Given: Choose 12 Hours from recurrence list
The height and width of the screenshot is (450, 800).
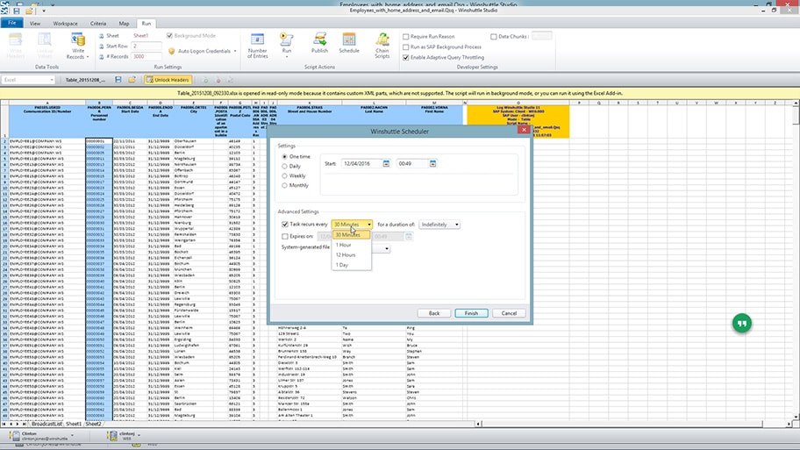Looking at the screenshot, I should 346,254.
